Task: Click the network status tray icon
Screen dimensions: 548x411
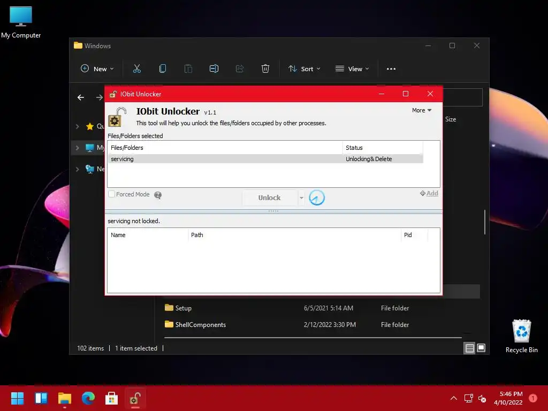Action: coord(468,398)
